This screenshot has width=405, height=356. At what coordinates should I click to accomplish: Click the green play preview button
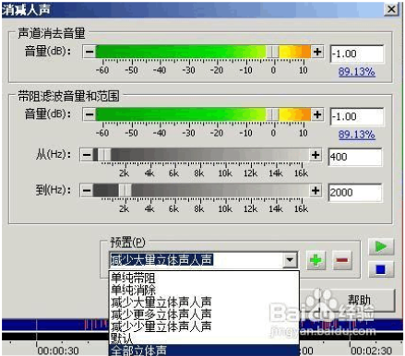click(381, 246)
